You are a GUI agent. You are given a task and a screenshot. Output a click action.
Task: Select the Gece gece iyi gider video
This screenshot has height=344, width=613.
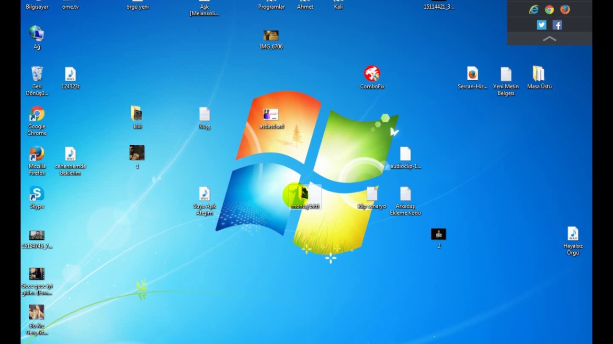(x=37, y=274)
